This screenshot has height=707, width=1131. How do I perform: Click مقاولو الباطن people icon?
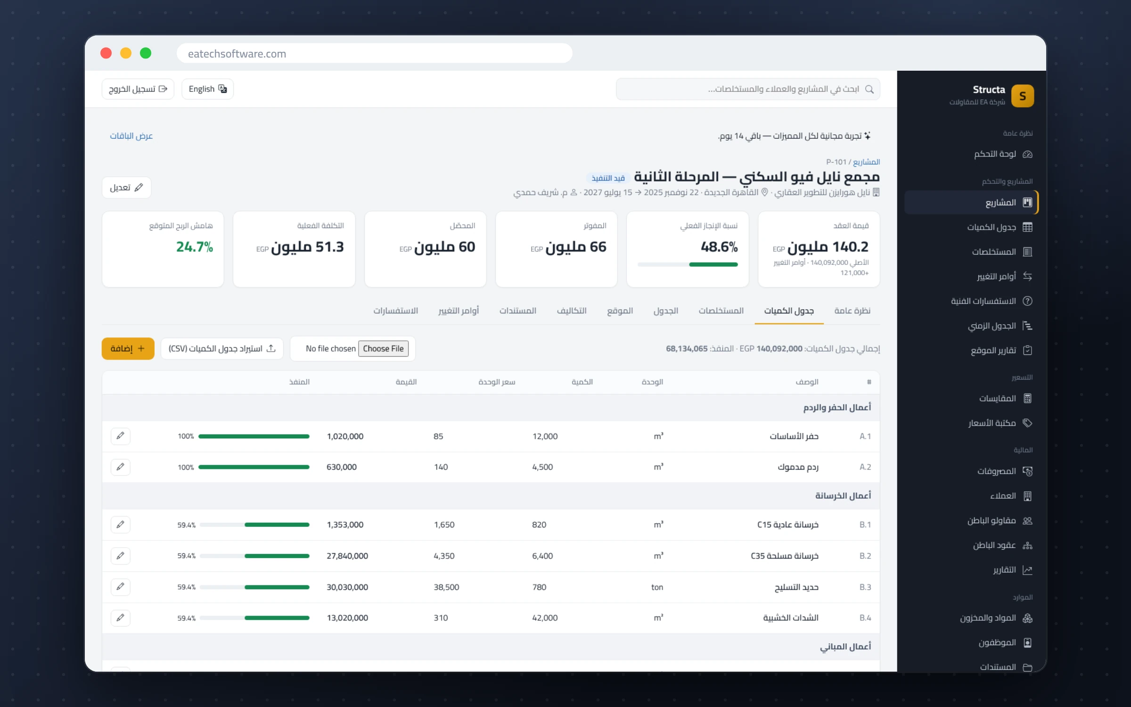1027,520
